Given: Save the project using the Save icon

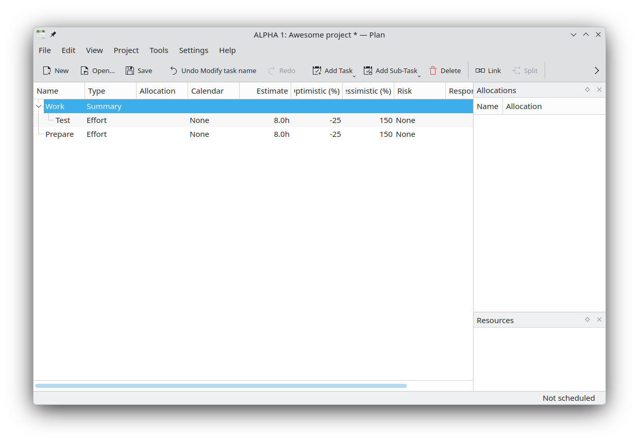Looking at the screenshot, I should tap(130, 70).
